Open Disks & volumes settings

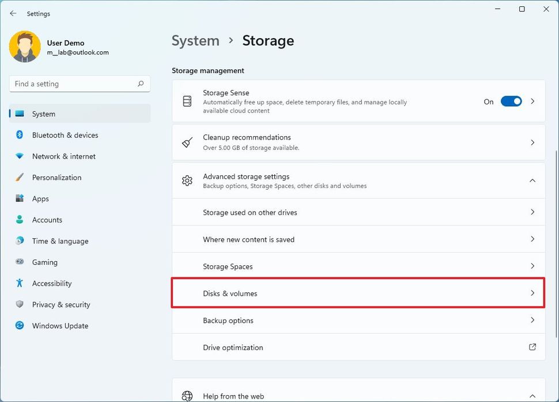click(x=357, y=293)
